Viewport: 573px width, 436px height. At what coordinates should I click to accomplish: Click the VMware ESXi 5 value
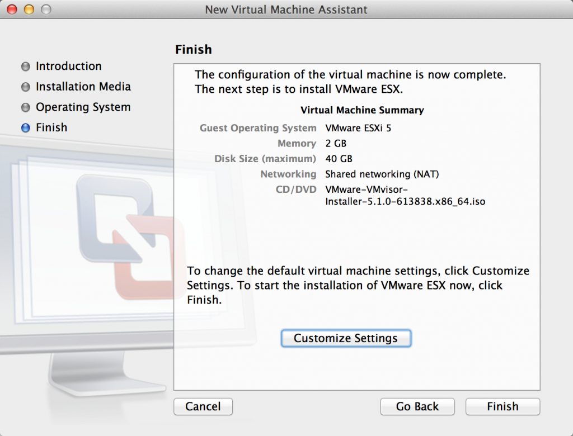[x=358, y=128]
